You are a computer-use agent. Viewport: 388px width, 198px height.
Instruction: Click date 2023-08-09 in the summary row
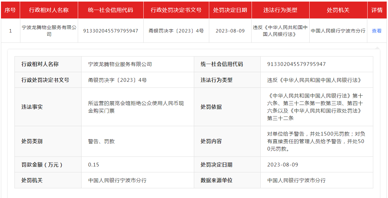pos(230,31)
